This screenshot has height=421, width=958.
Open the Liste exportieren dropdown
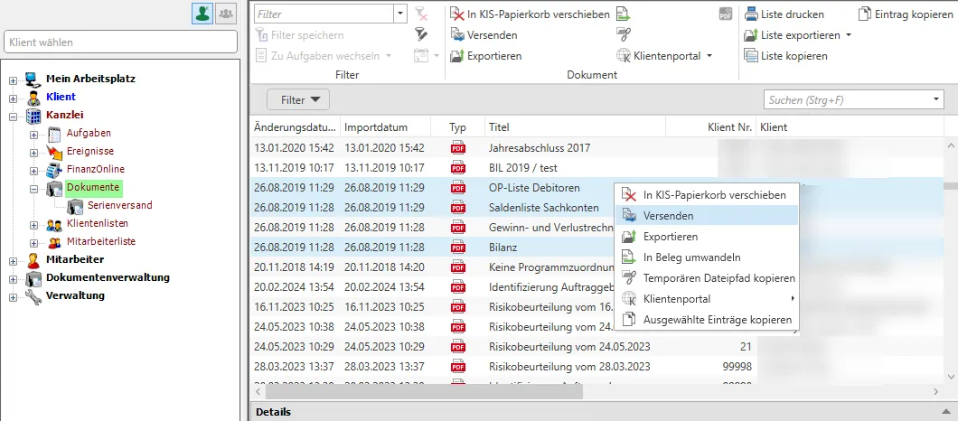pyautogui.click(x=849, y=35)
